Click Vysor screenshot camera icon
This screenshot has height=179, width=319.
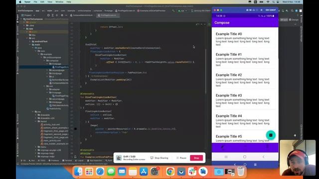(x=247, y=10)
